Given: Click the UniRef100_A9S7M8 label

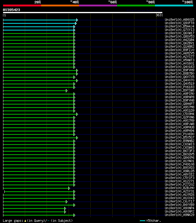Looking at the screenshot, I should click(179, 107).
